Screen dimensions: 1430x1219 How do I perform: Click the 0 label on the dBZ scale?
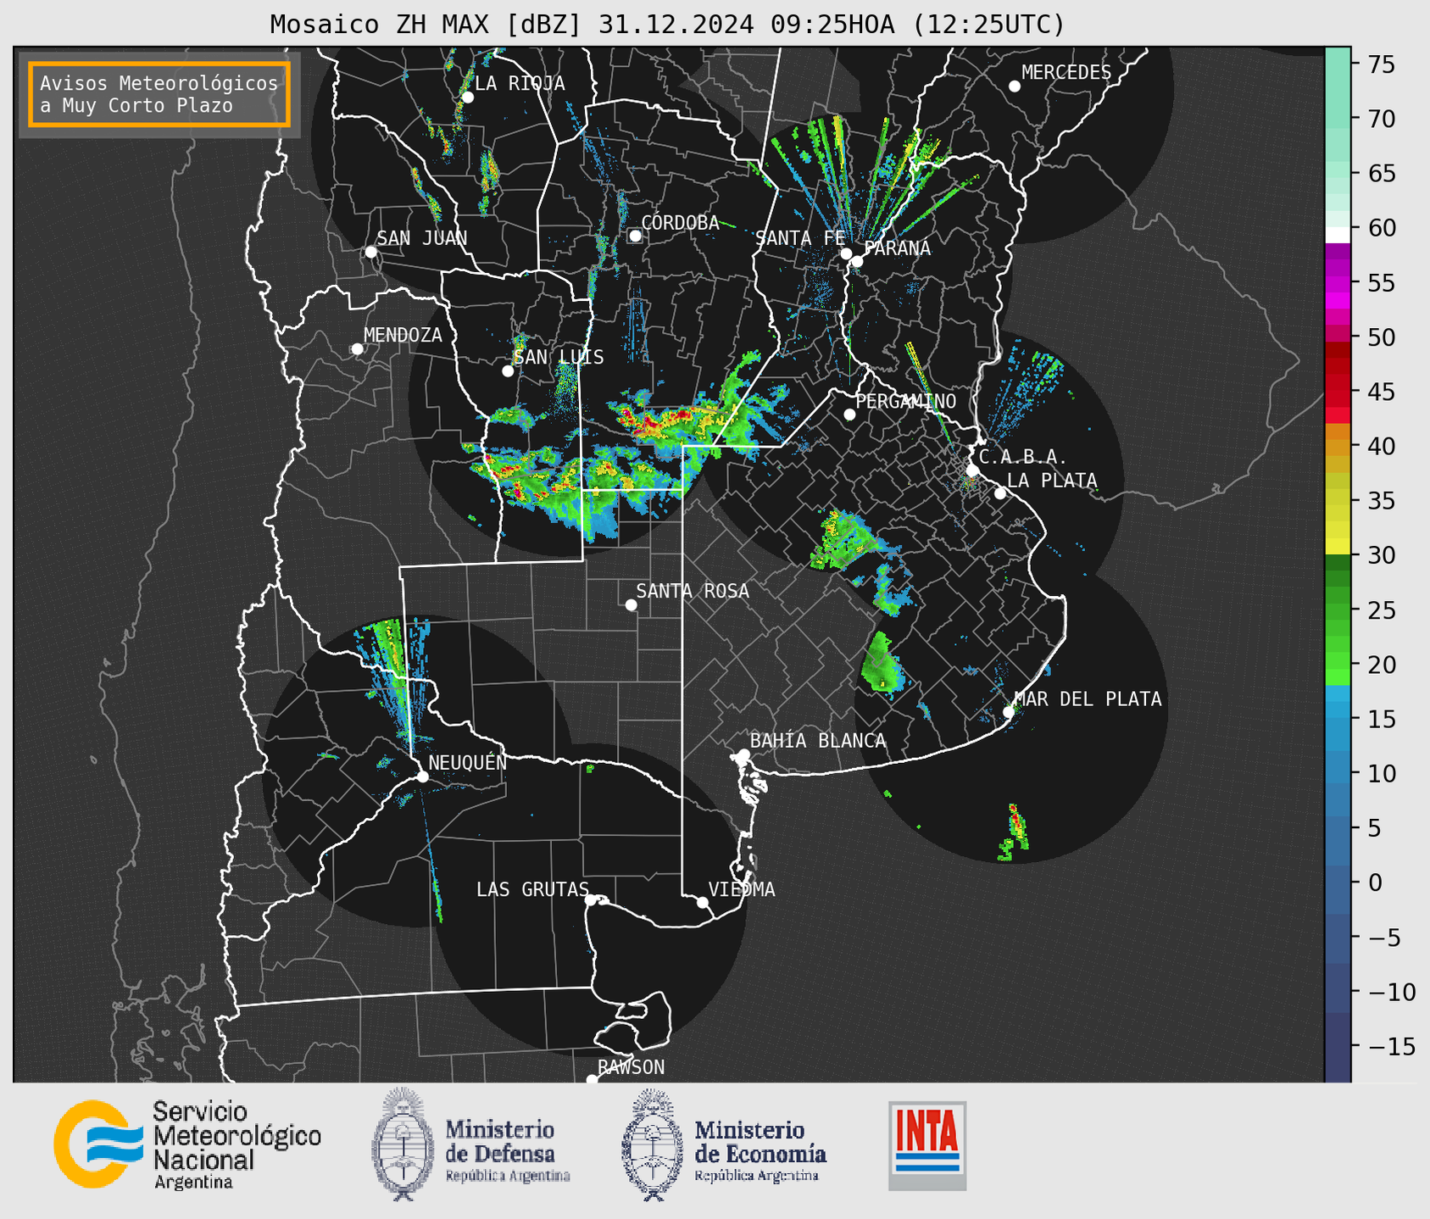pyautogui.click(x=1374, y=882)
